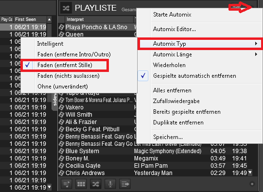Click the bottom toolbar shuffle button
This screenshot has width=263, height=192.
click(x=95, y=184)
